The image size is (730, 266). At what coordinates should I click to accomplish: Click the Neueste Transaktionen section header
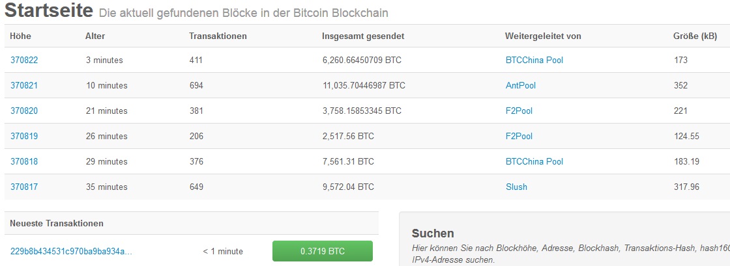(x=57, y=223)
